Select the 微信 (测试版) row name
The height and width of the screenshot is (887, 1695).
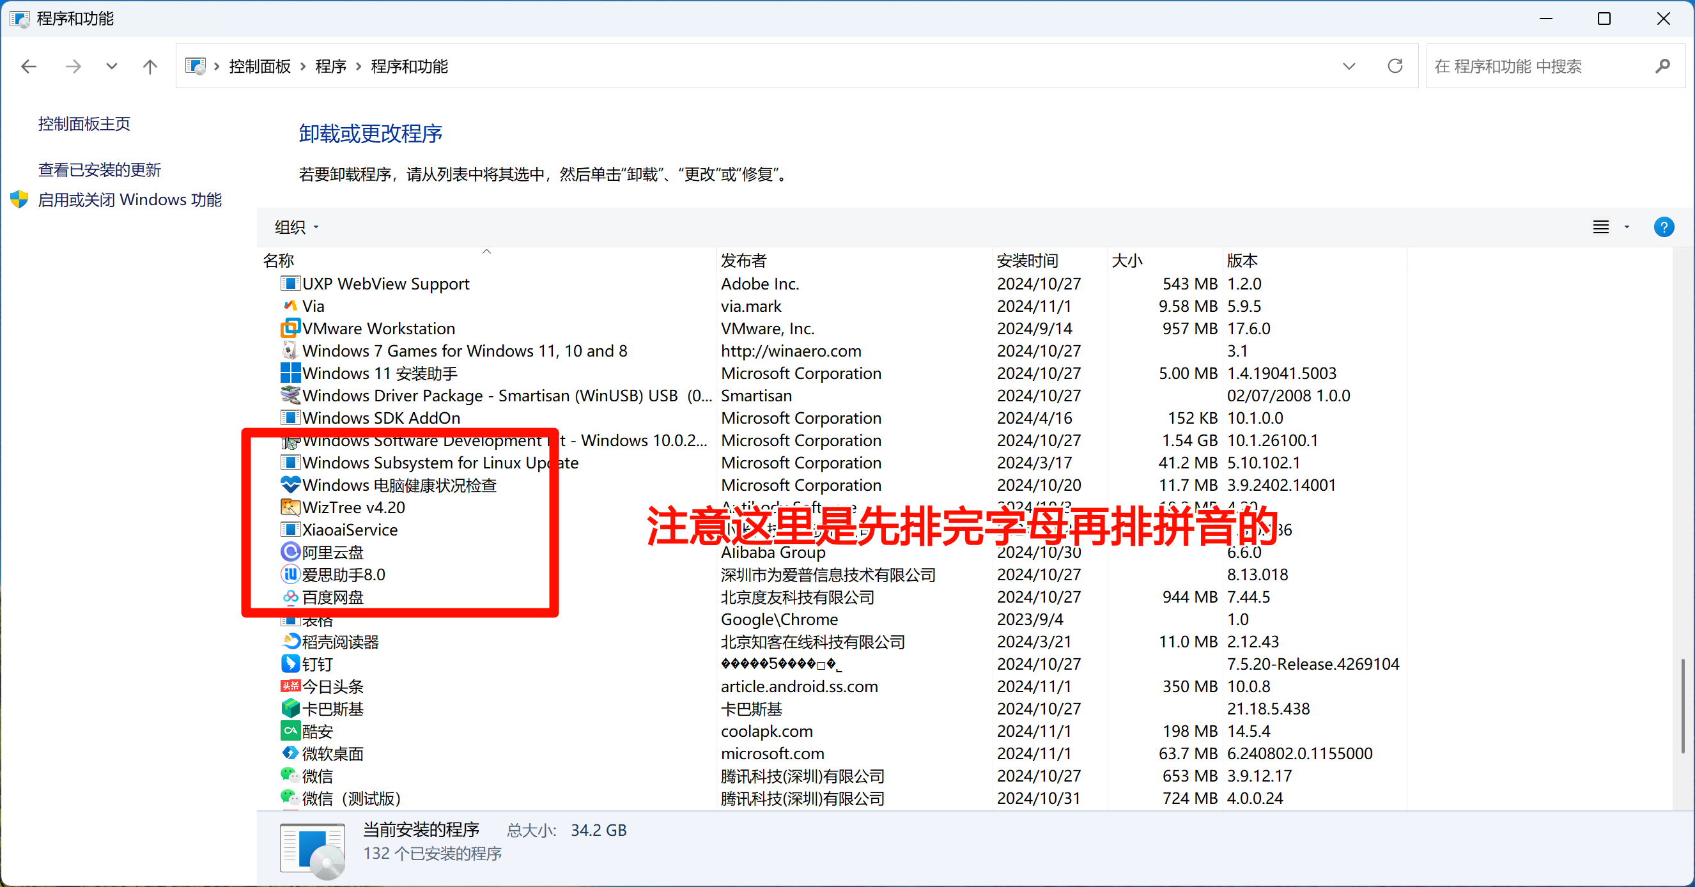[352, 798]
